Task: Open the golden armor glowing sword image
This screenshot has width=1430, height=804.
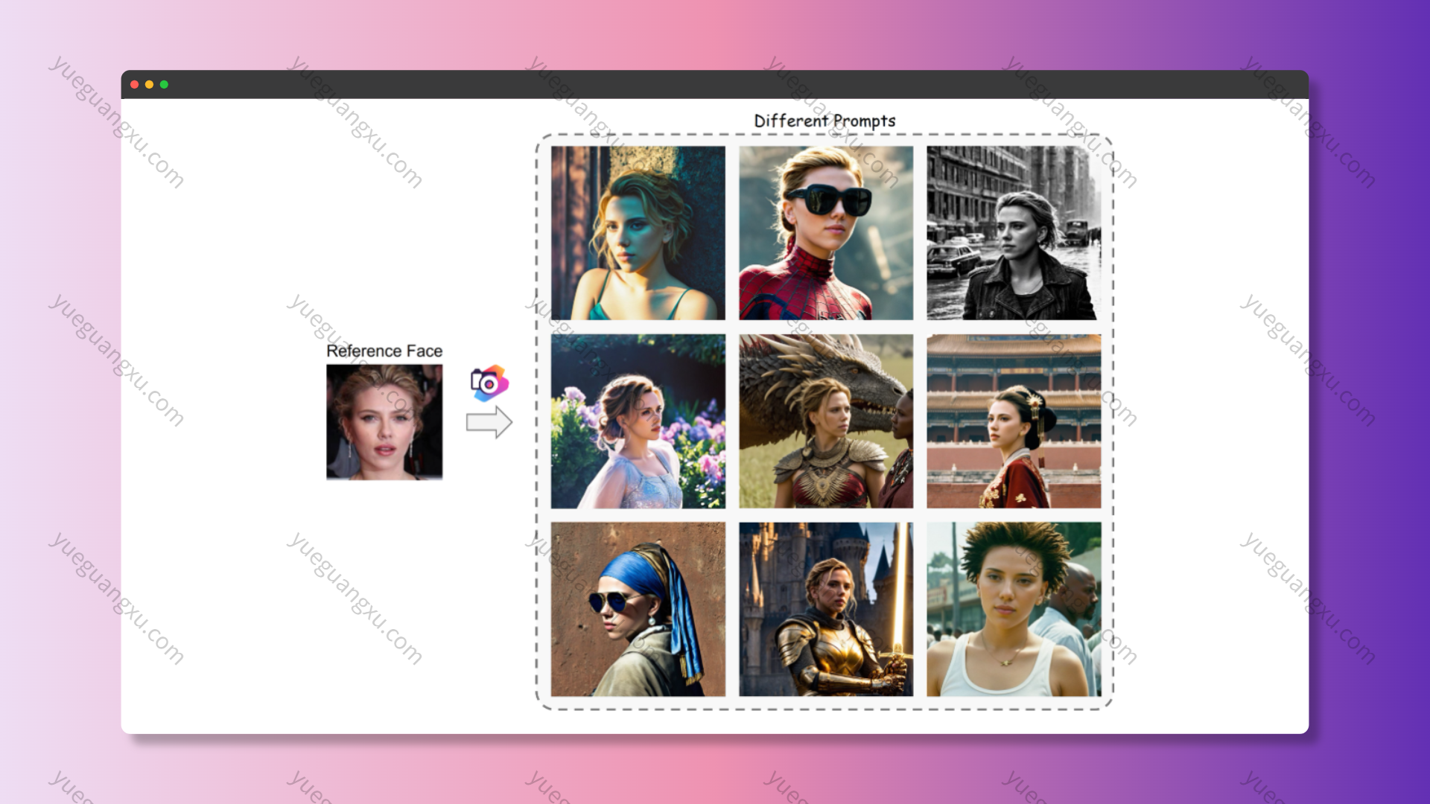Action: coord(826,609)
